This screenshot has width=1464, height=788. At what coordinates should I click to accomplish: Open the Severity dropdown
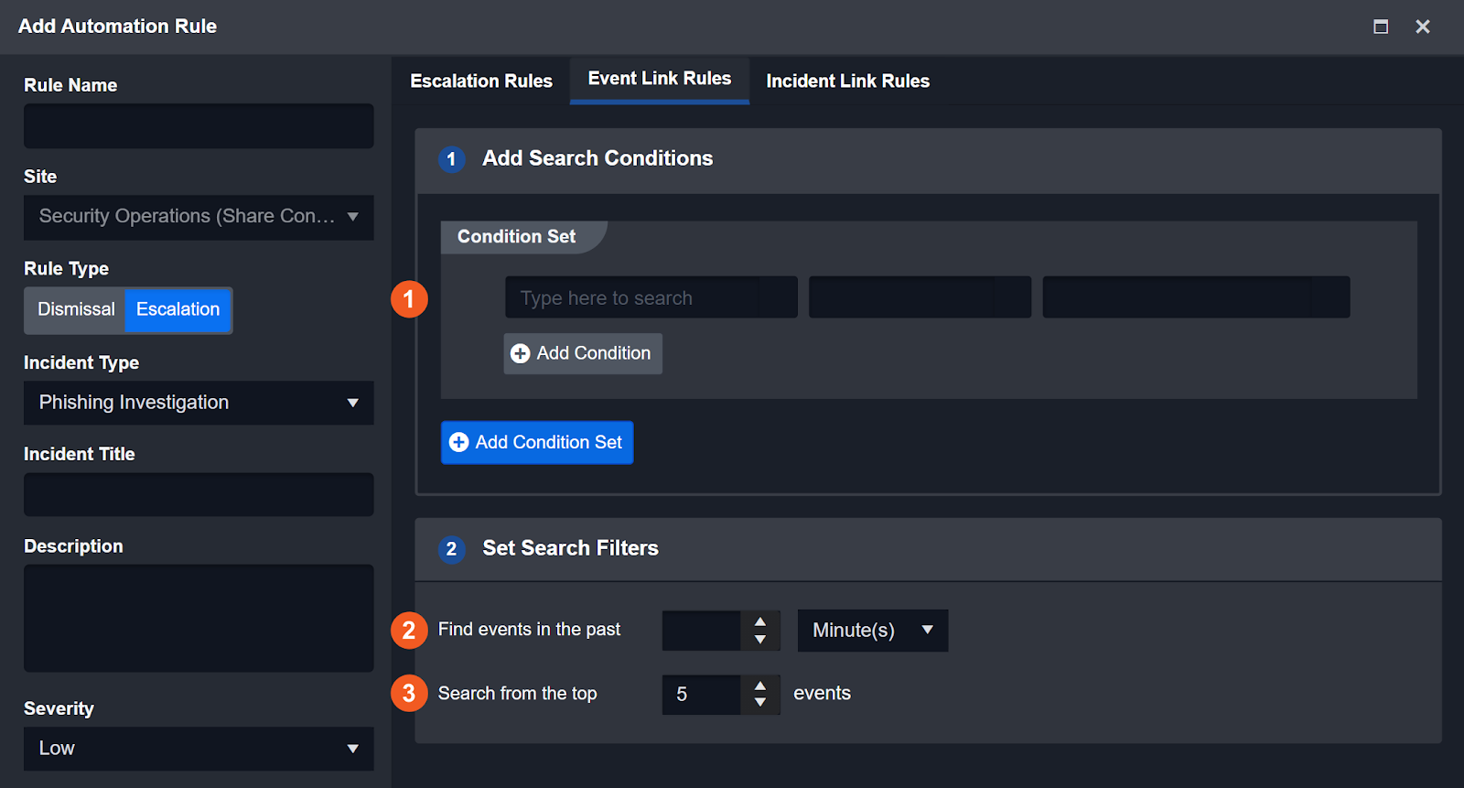199,749
